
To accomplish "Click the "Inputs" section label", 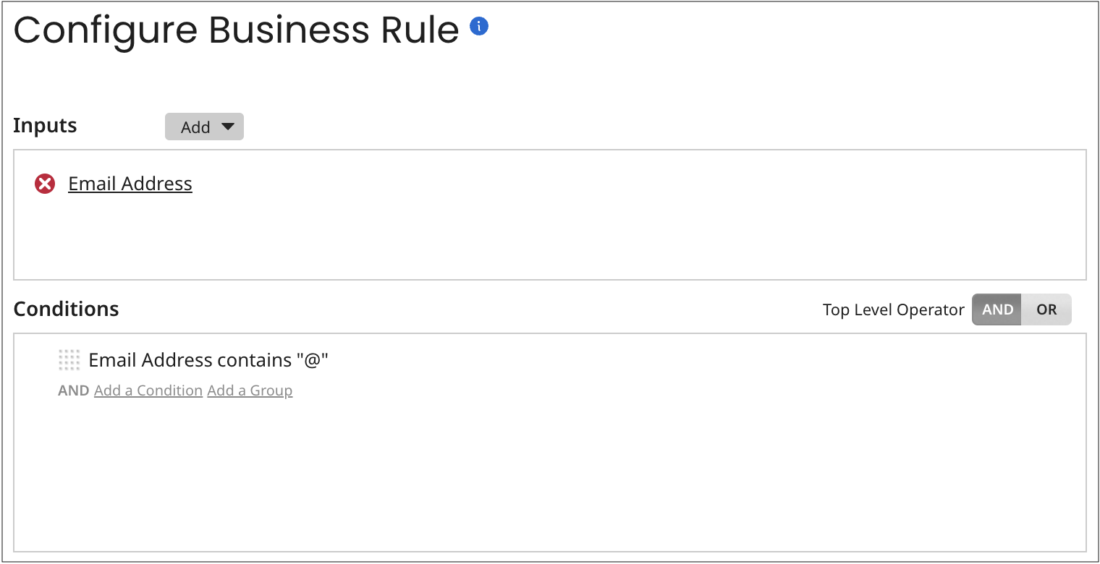I will point(45,126).
